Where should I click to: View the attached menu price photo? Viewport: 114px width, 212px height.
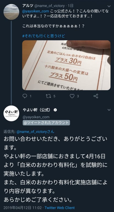click(66, 65)
